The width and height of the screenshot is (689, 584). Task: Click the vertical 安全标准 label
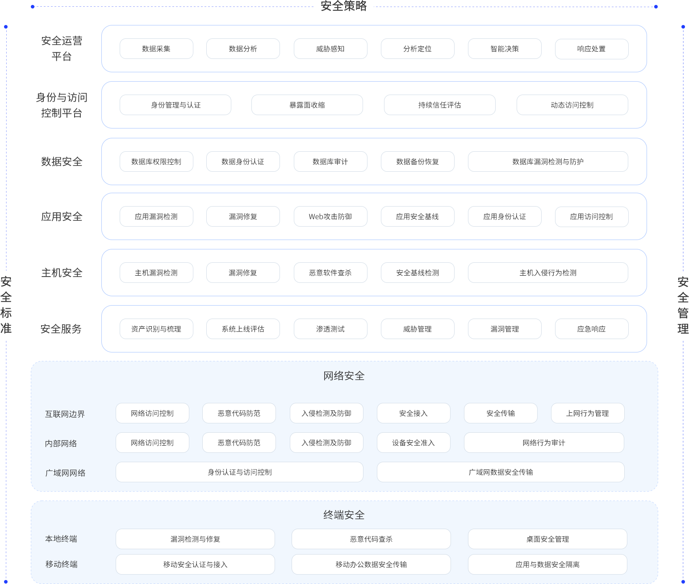(x=6, y=305)
